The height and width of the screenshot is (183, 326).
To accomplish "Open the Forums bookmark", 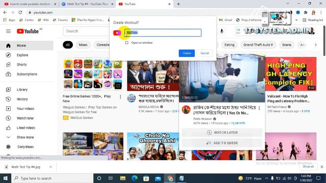I will [60, 20].
